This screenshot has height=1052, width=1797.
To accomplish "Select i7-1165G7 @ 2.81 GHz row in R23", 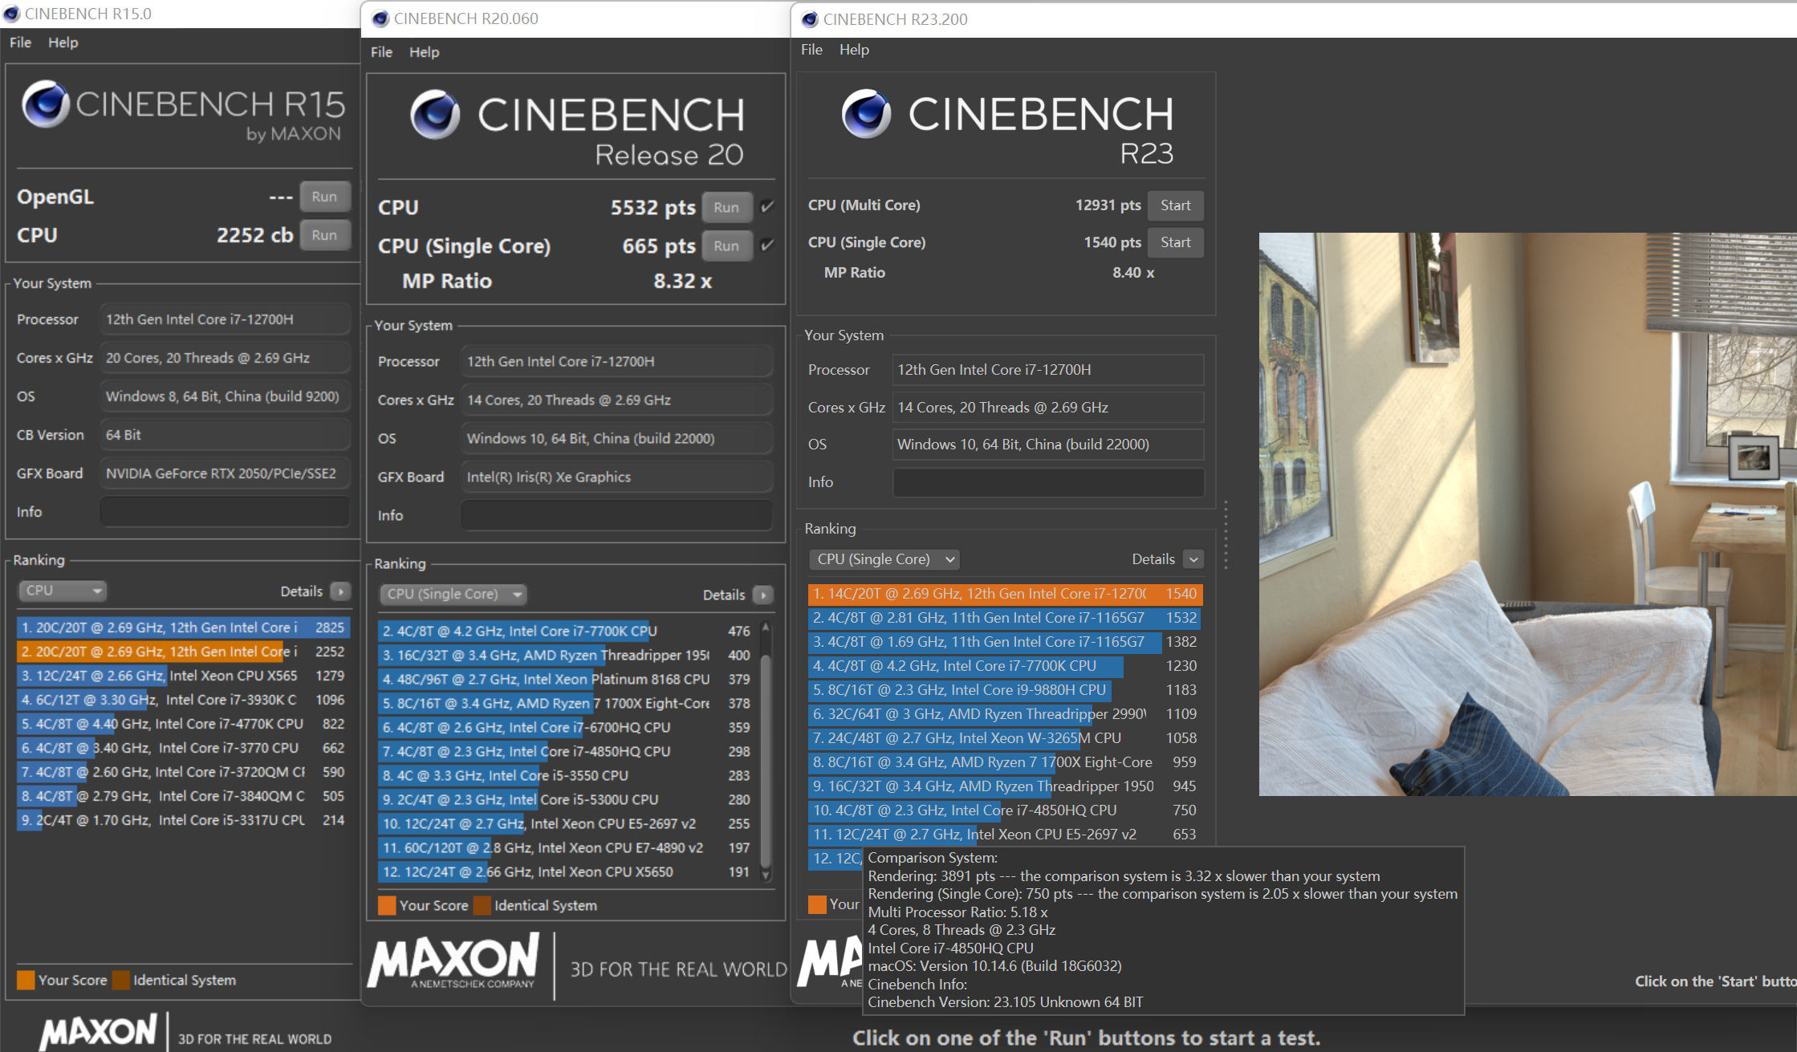I will tap(1006, 618).
